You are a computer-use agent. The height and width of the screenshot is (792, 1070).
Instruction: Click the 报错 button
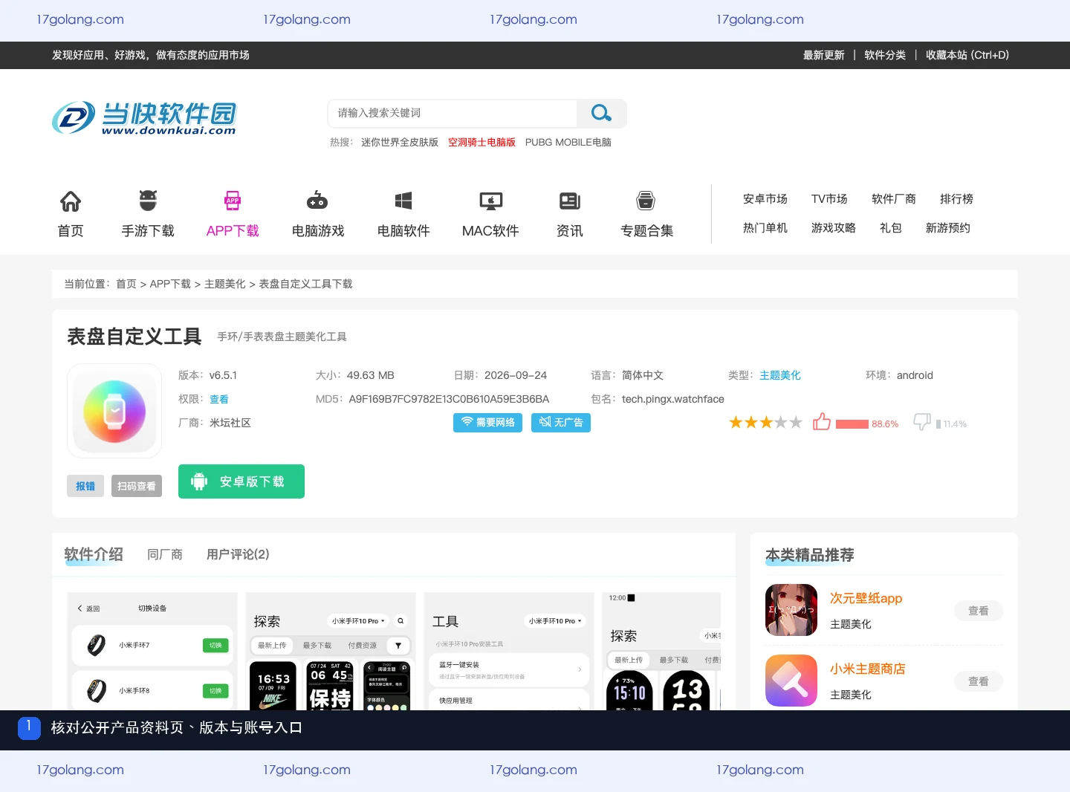click(85, 486)
